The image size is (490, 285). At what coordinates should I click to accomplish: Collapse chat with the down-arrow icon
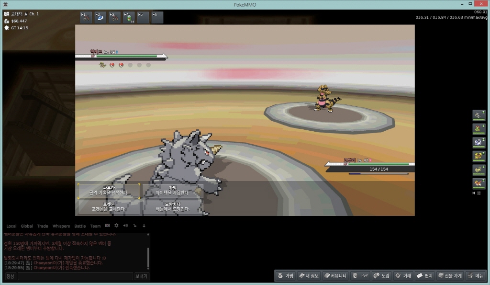point(144,226)
